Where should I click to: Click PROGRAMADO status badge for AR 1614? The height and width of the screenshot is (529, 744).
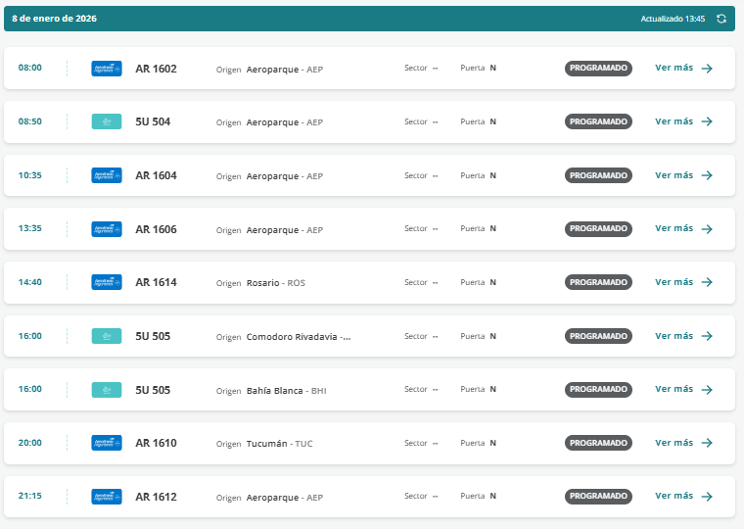coord(598,282)
